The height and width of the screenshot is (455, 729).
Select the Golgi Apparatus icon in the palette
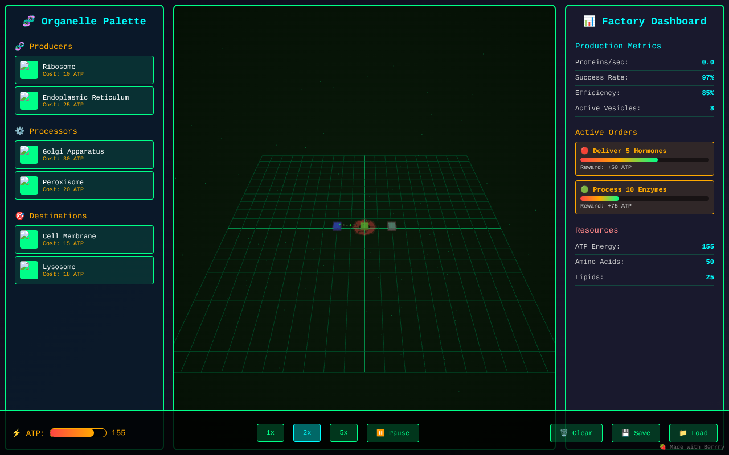click(x=28, y=154)
